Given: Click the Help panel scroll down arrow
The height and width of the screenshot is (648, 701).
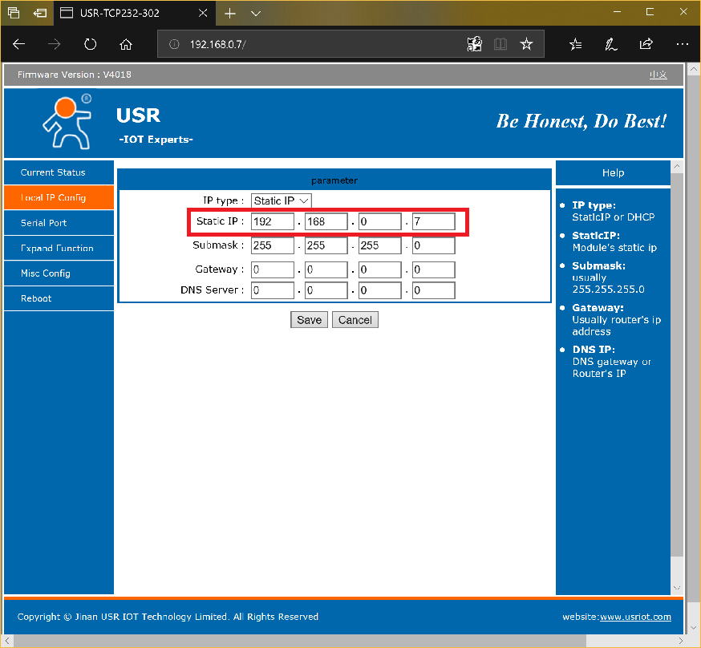Looking at the screenshot, I should (x=677, y=588).
